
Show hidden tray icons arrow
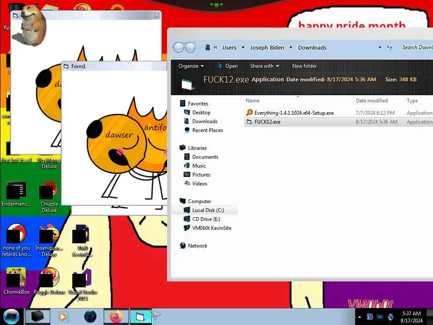(359, 317)
